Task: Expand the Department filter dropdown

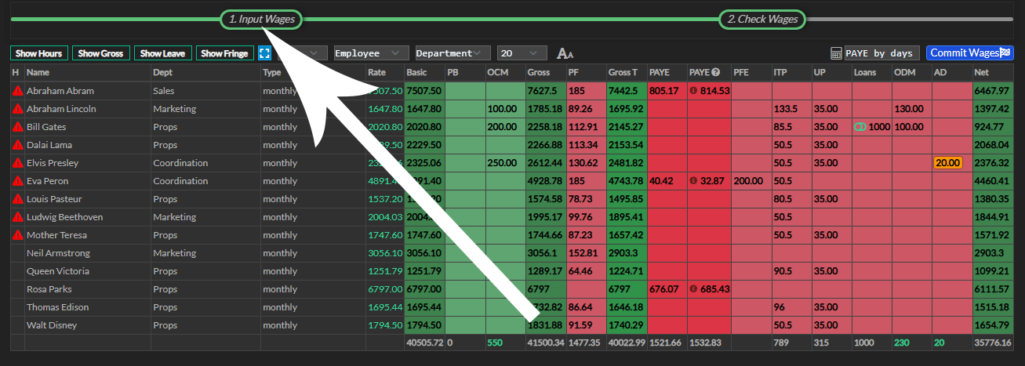Action: point(453,53)
